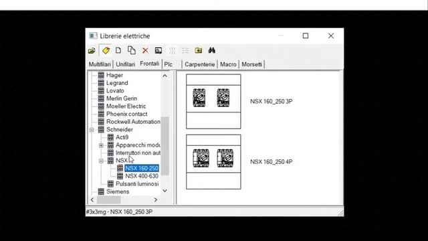428x241 pixels.
Task: Click the status bar text #3x3mg
Action: [x=119, y=212]
